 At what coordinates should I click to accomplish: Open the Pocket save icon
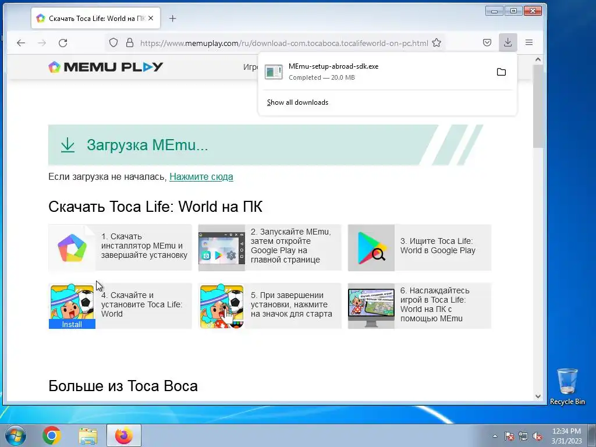487,42
